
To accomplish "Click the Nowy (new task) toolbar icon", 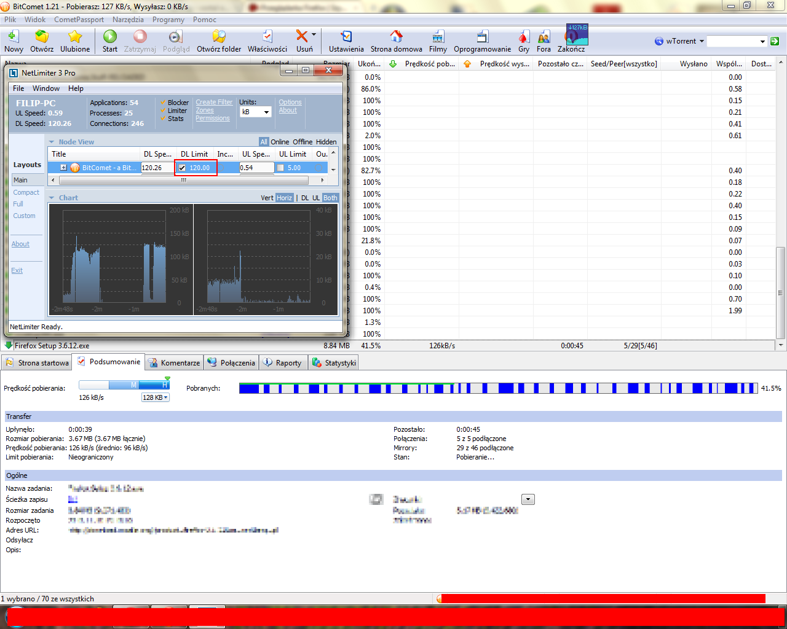I will pyautogui.click(x=13, y=36).
